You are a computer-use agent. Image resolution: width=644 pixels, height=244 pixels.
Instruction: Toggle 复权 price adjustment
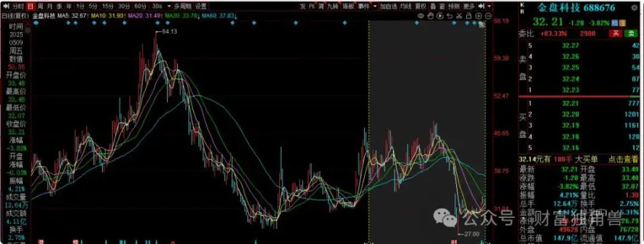click(421, 6)
